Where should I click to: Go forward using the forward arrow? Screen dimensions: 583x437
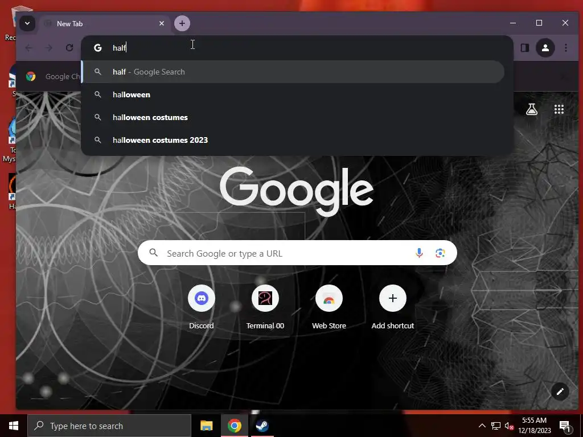[x=49, y=48]
